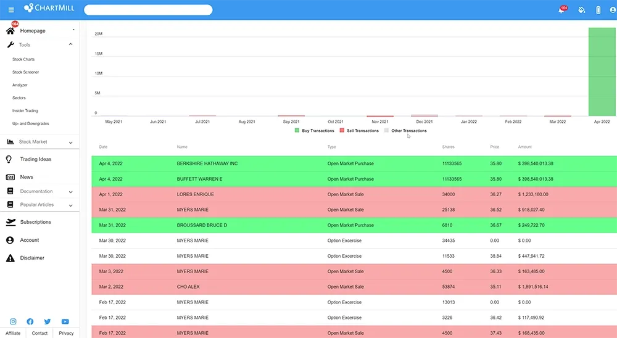Click the Trading Ideas lightbulb icon

click(x=9, y=159)
